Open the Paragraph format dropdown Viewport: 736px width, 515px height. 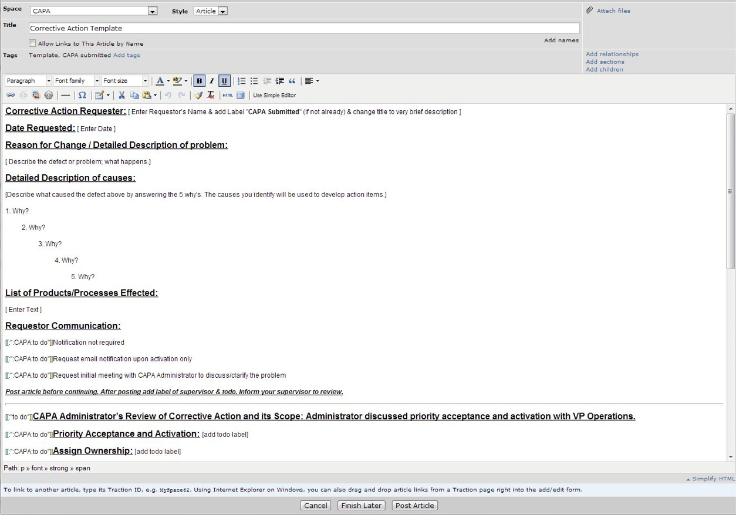pyautogui.click(x=28, y=81)
